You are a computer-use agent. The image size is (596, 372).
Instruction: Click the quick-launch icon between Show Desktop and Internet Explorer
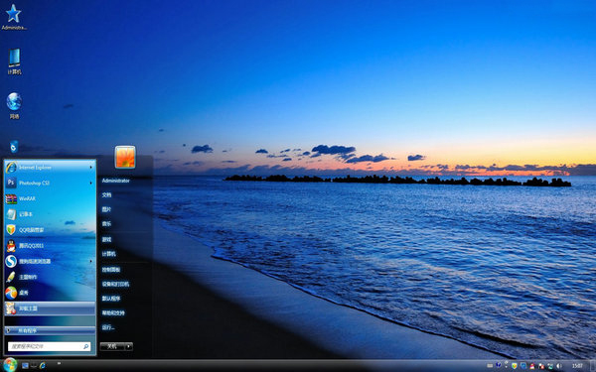34,365
